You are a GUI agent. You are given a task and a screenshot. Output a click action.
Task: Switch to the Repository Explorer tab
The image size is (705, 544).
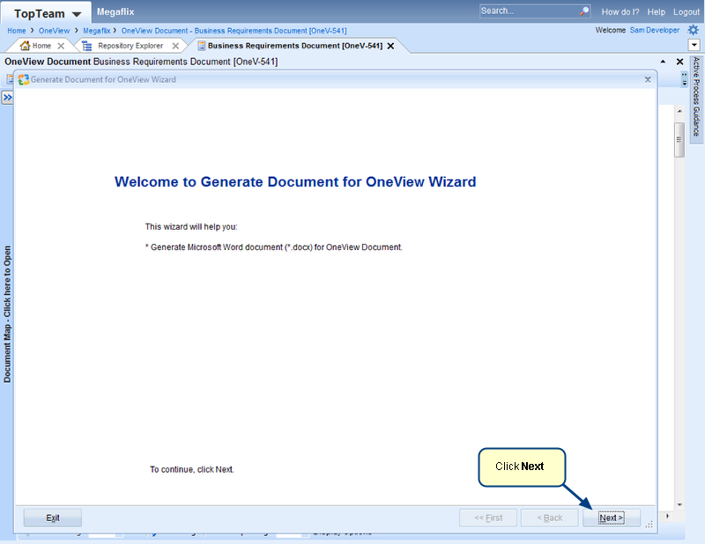tap(130, 46)
